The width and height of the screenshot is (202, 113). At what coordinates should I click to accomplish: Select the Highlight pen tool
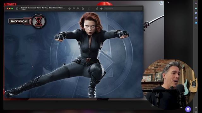89,8
